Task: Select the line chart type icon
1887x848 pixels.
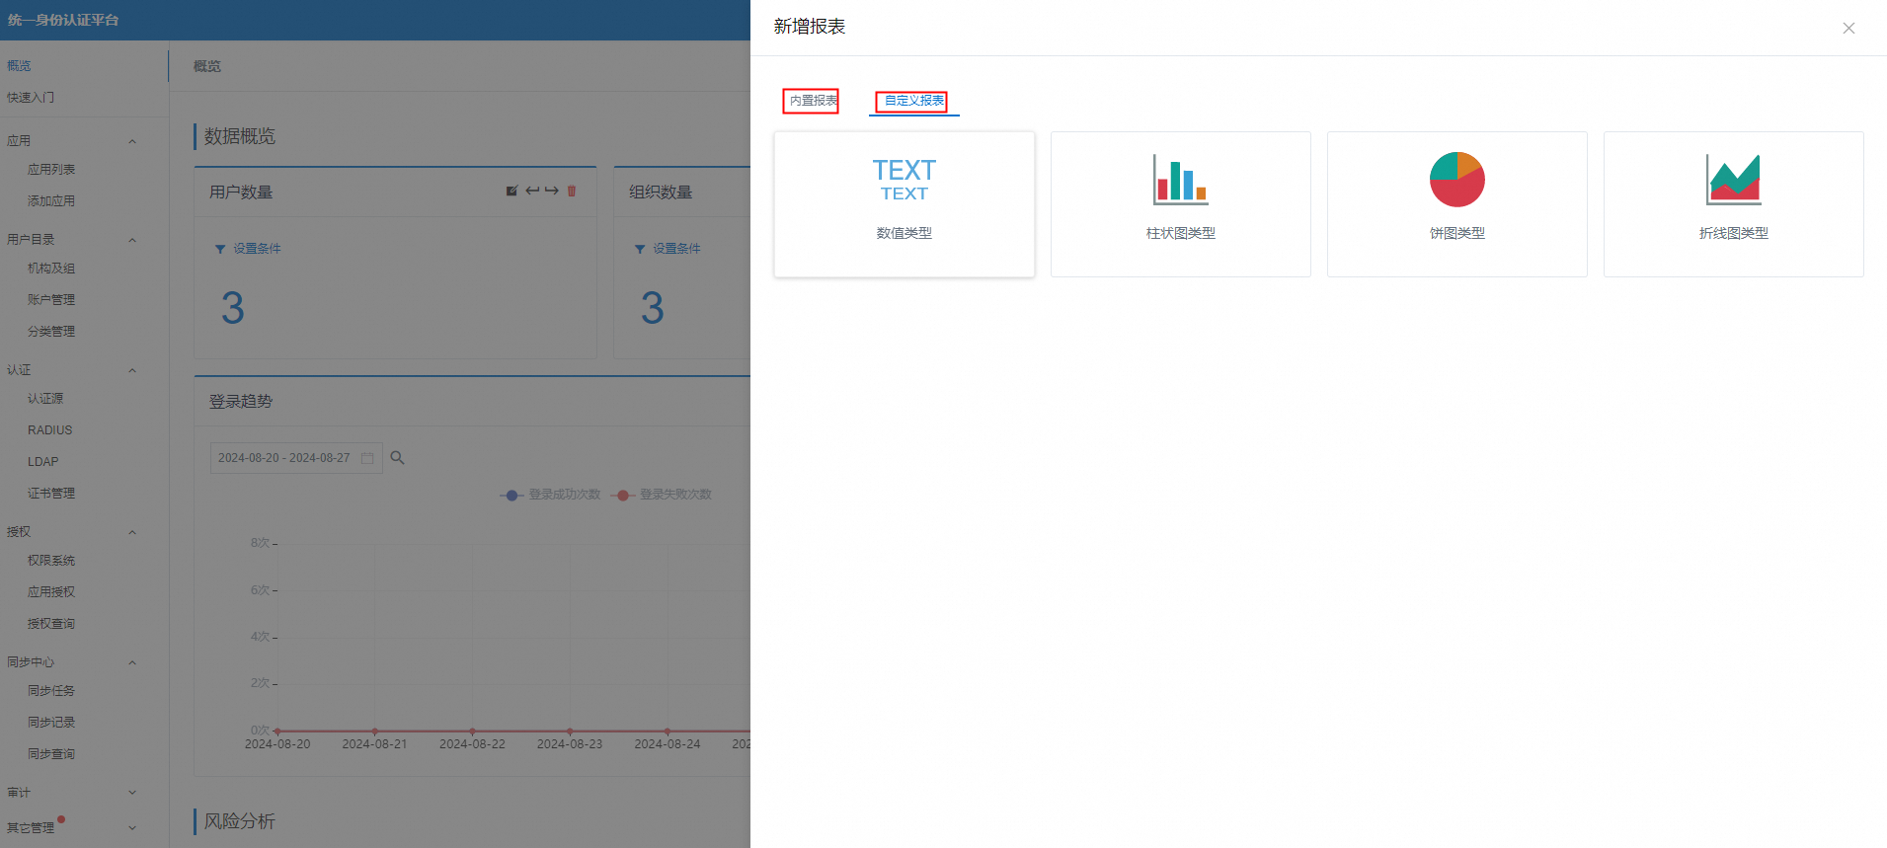Action: (1733, 180)
